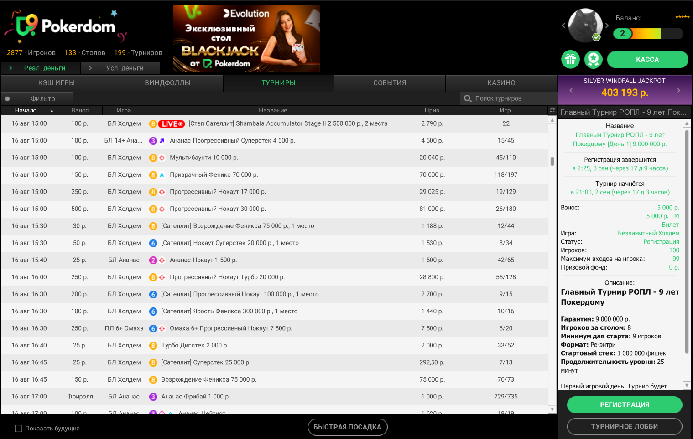
Task: Click the search magnifier icon
Action: tap(468, 98)
